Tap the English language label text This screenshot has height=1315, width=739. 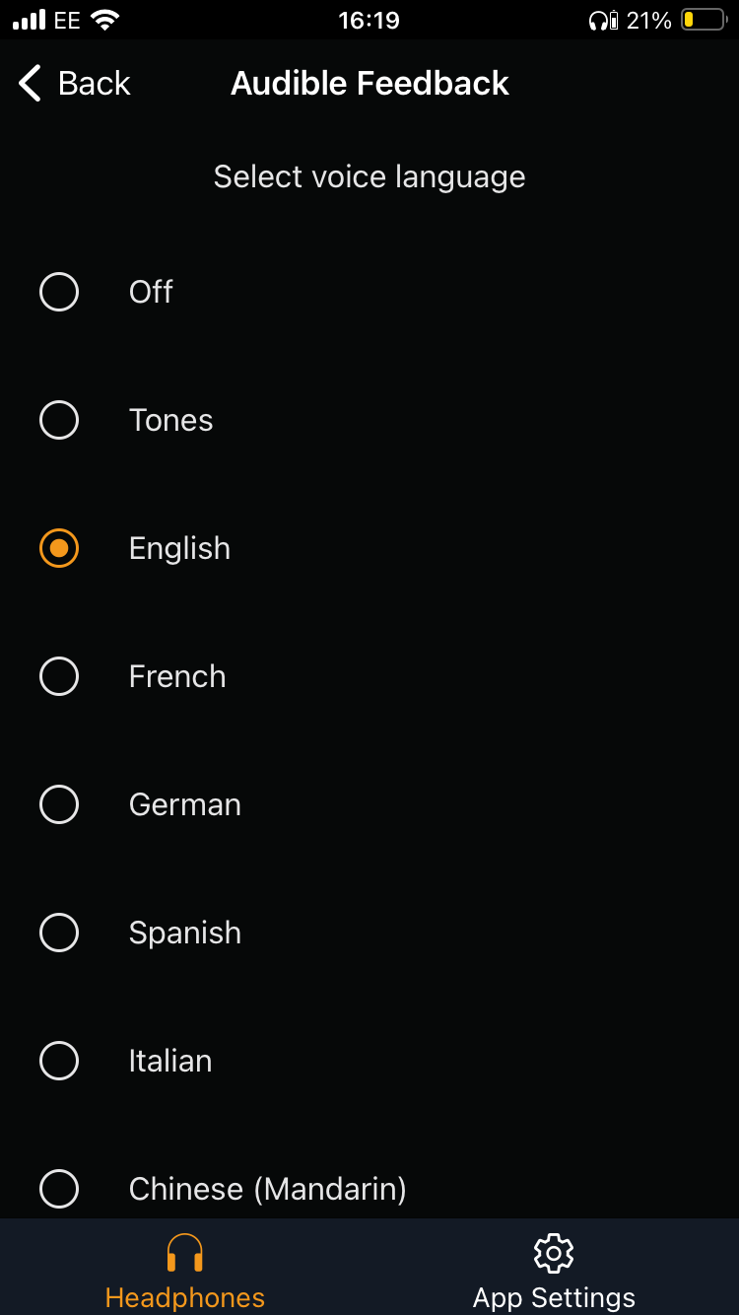(178, 548)
